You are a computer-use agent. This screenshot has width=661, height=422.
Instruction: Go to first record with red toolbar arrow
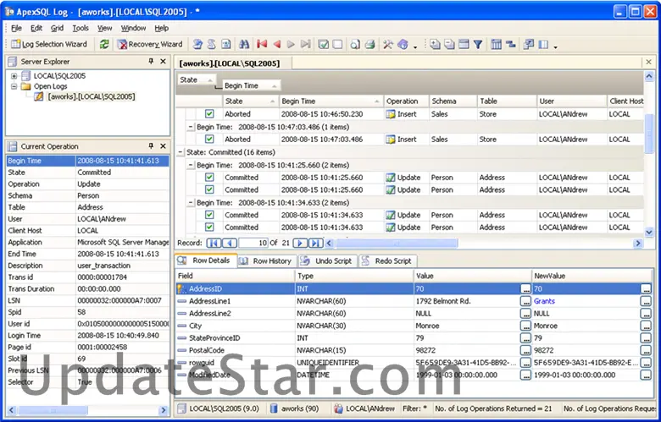[262, 44]
